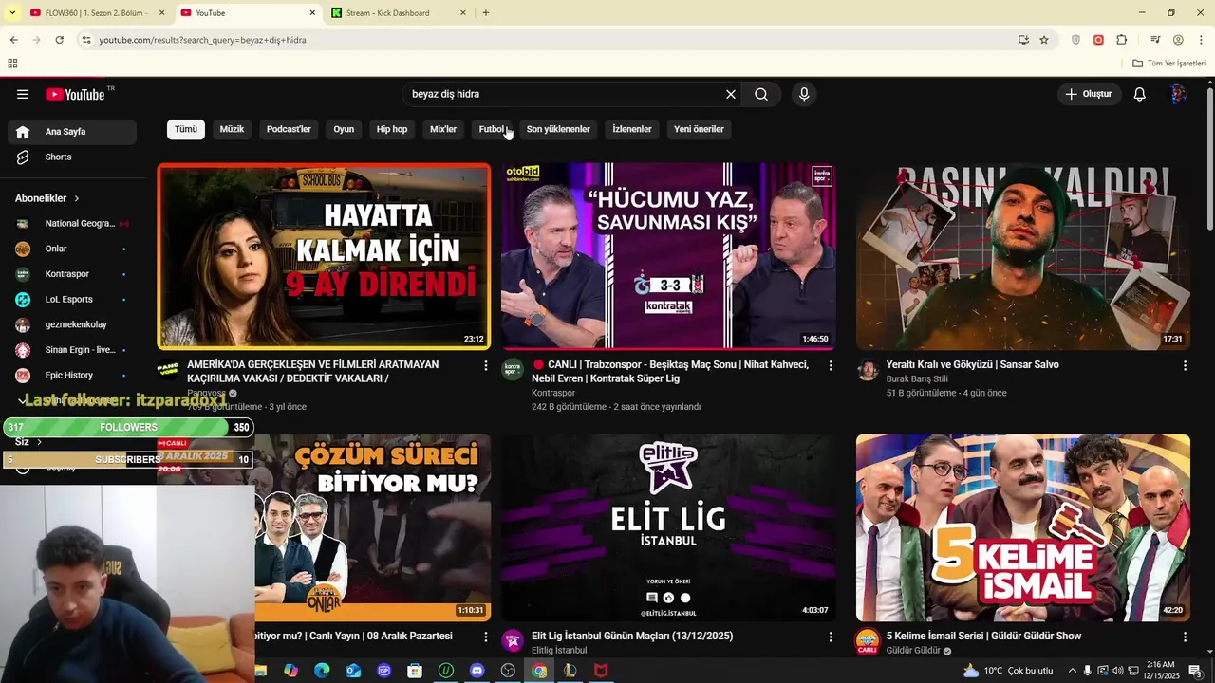Switch to Stream - Kick Dashboard tab

[397, 13]
